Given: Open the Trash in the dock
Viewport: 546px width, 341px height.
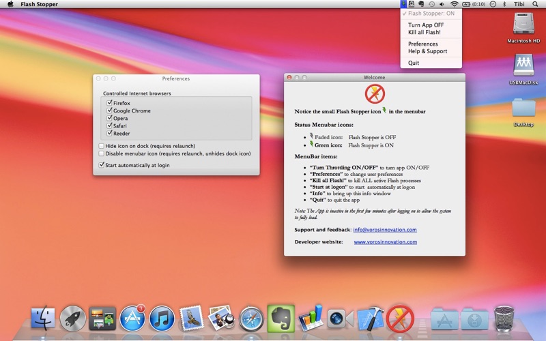Looking at the screenshot, I should coord(504,318).
